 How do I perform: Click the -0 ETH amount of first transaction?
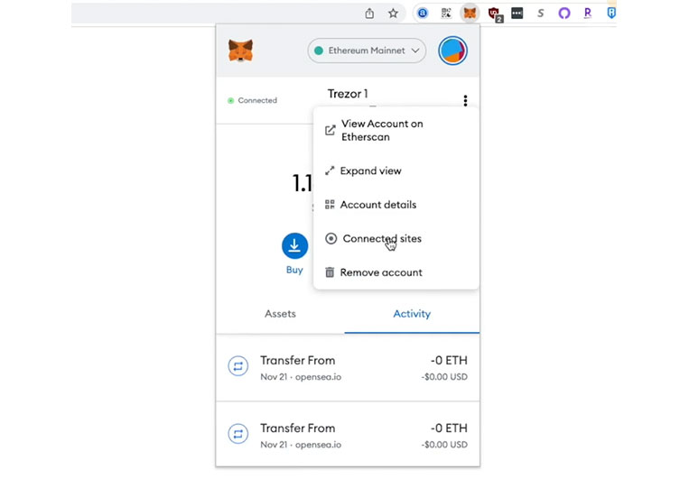(449, 360)
